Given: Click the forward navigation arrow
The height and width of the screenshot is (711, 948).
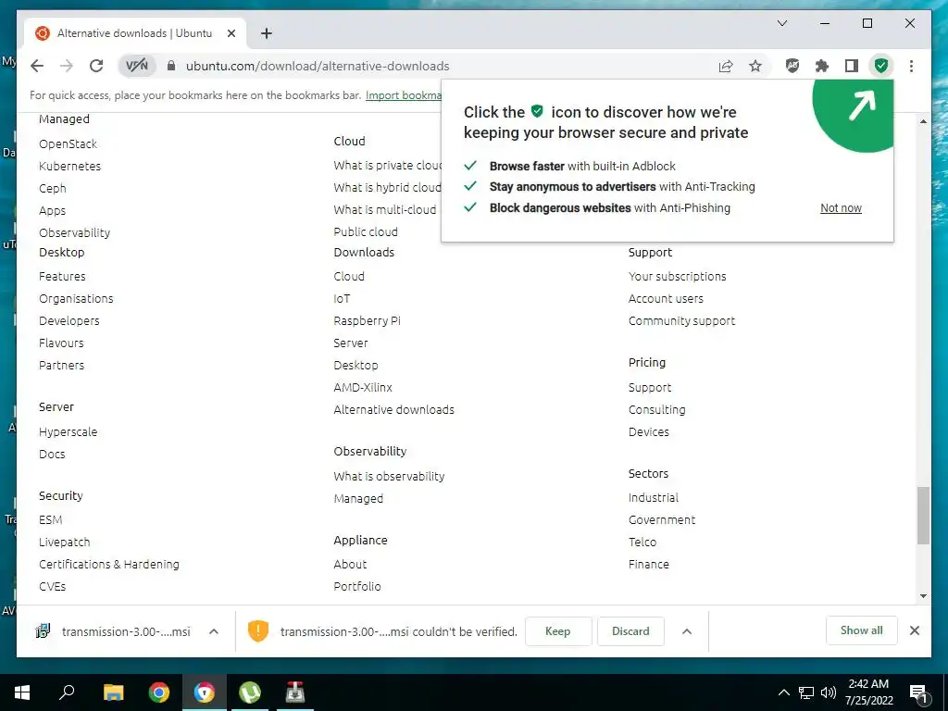Looking at the screenshot, I should point(67,66).
